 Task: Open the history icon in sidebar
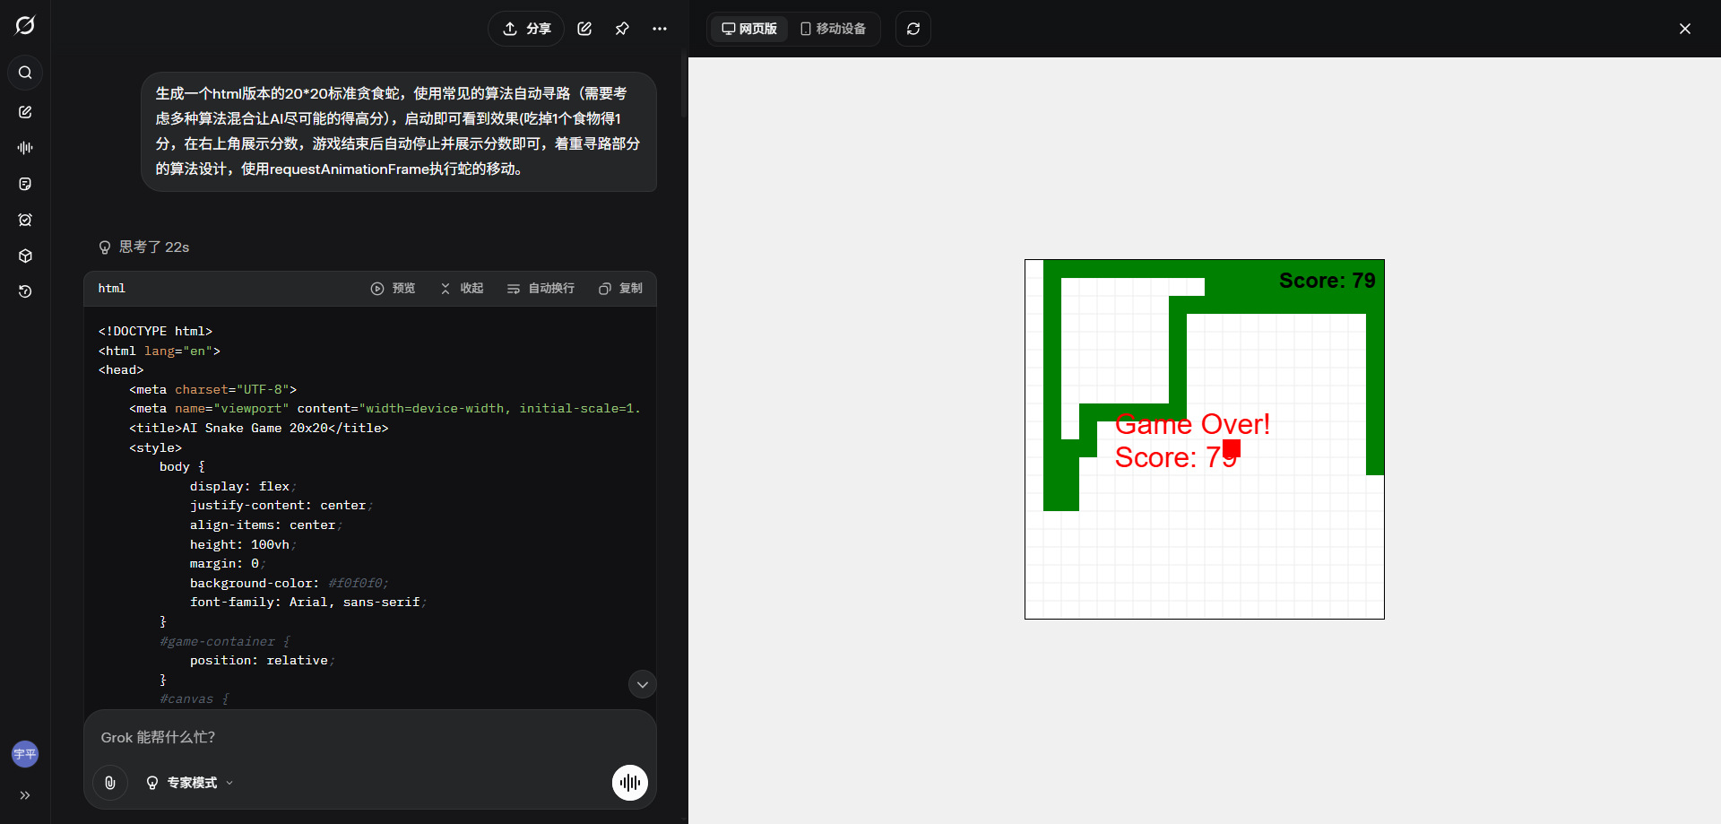[x=25, y=291]
